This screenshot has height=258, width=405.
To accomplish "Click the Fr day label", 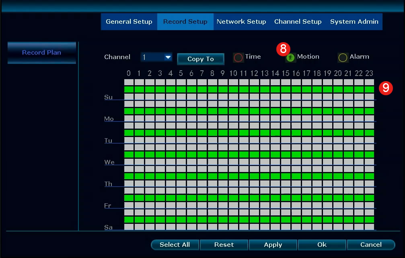I will click(108, 206).
